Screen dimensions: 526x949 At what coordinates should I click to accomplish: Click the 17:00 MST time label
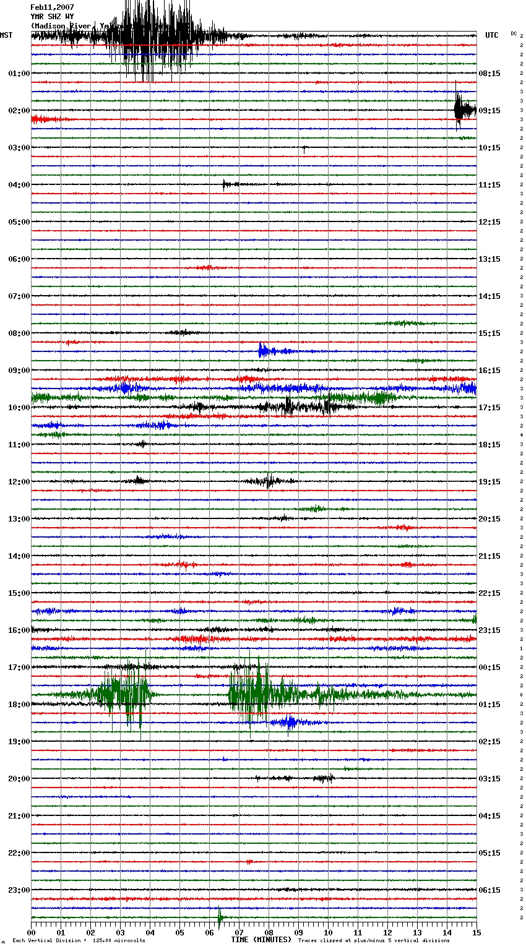point(19,668)
